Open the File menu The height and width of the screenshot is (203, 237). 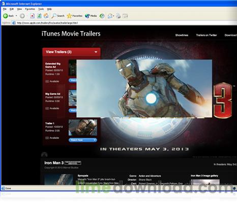[x=5, y=9]
